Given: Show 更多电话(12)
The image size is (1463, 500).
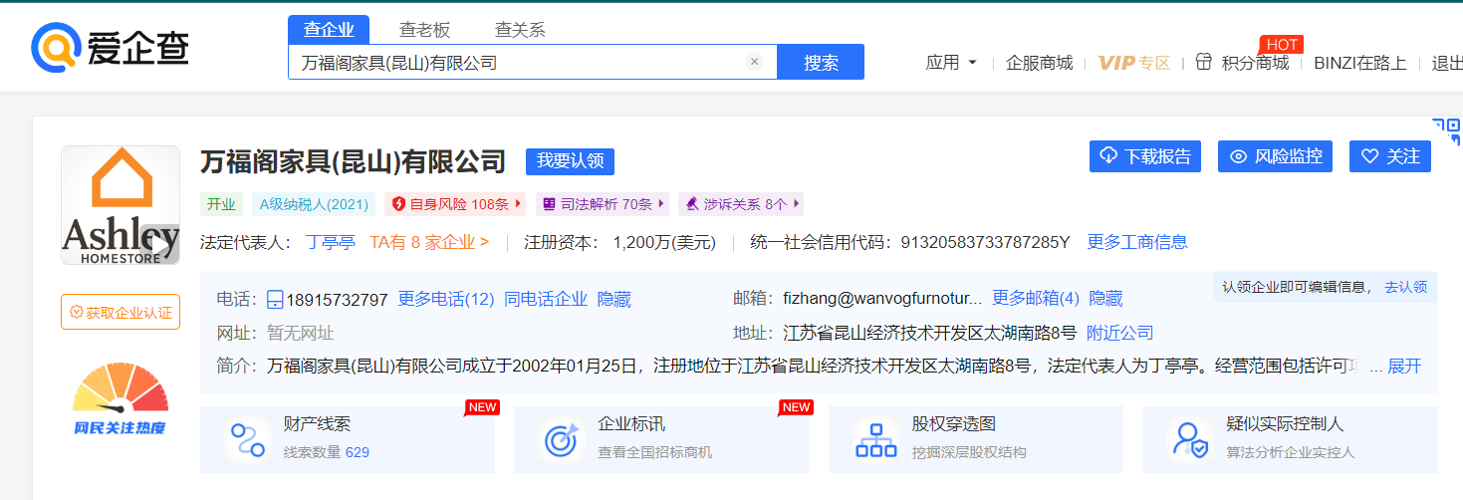Looking at the screenshot, I should pyautogui.click(x=446, y=299).
